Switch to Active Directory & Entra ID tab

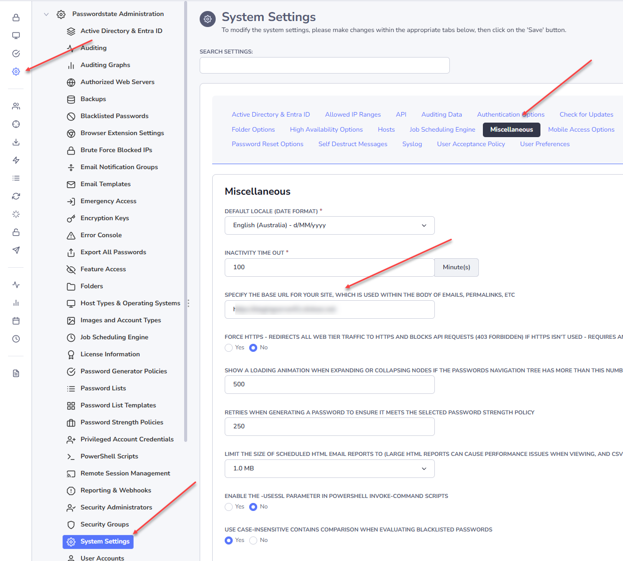(271, 115)
